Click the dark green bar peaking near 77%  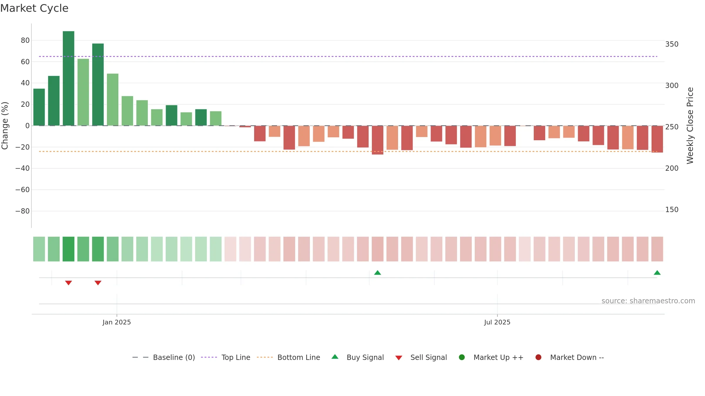[98, 84]
